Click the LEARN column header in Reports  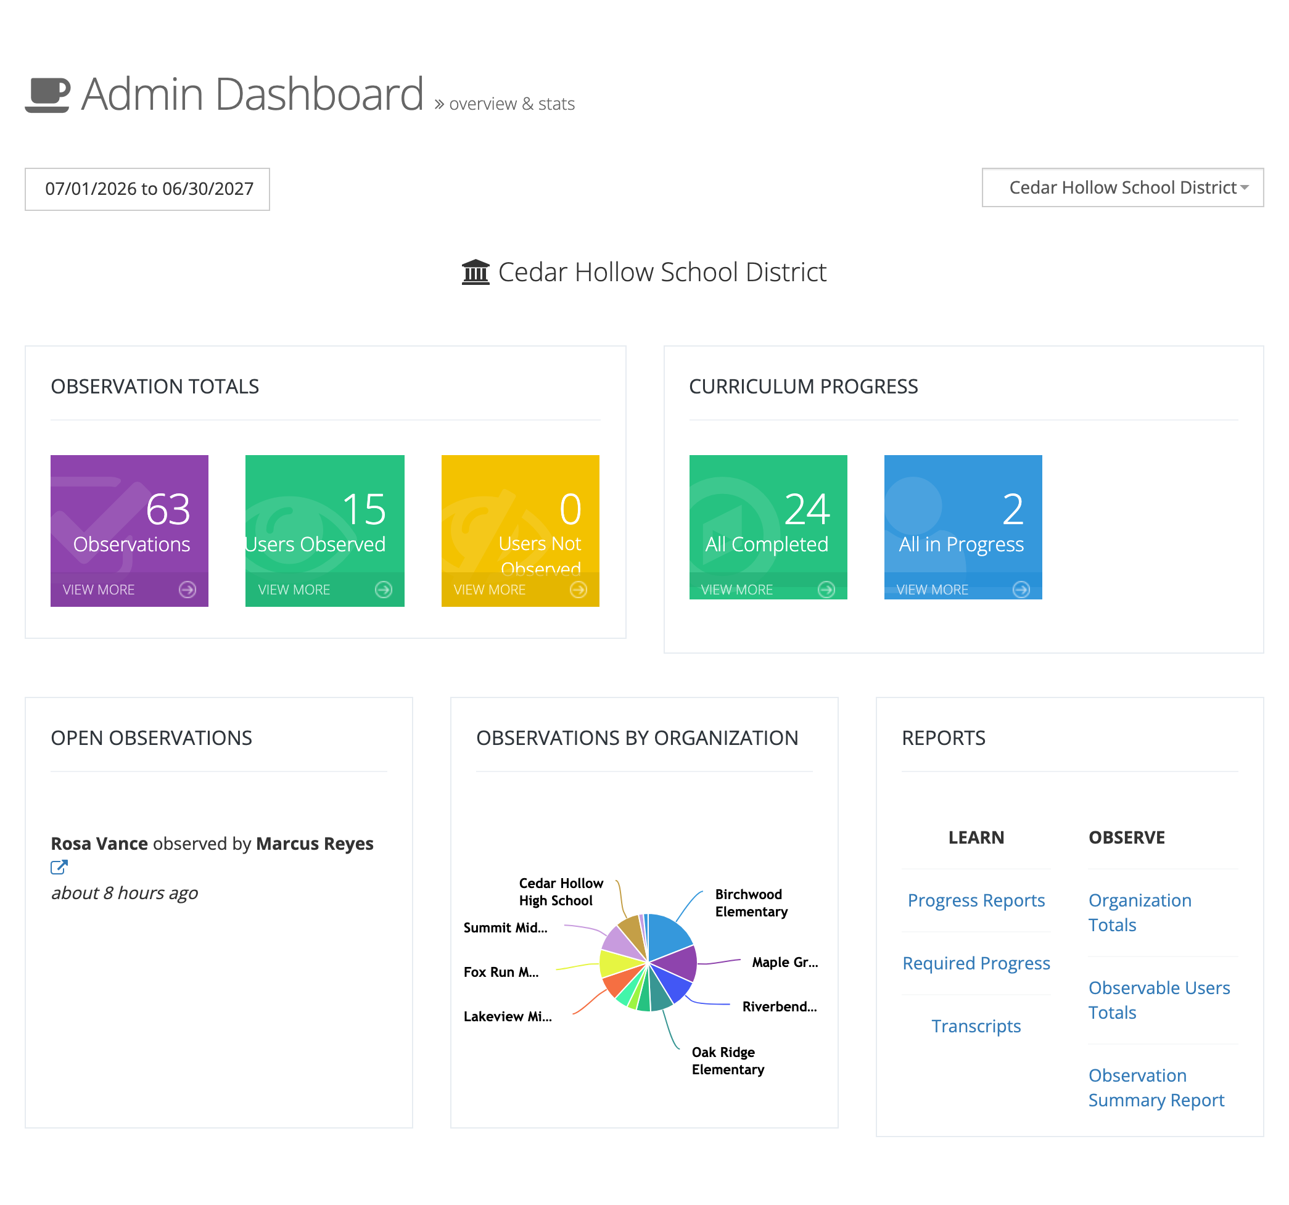point(976,838)
